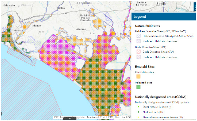197x121 pixels.
Task: Click the A-49 highway label on map
Action: click(65, 13)
